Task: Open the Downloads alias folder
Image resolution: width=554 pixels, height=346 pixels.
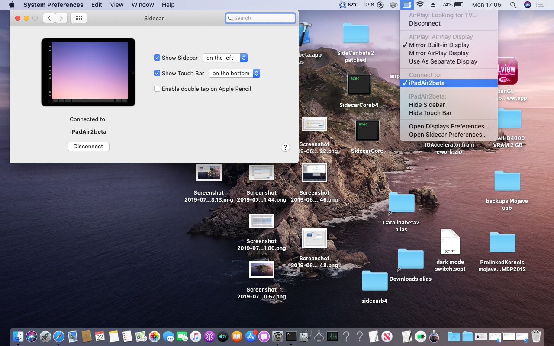Action: (x=410, y=259)
